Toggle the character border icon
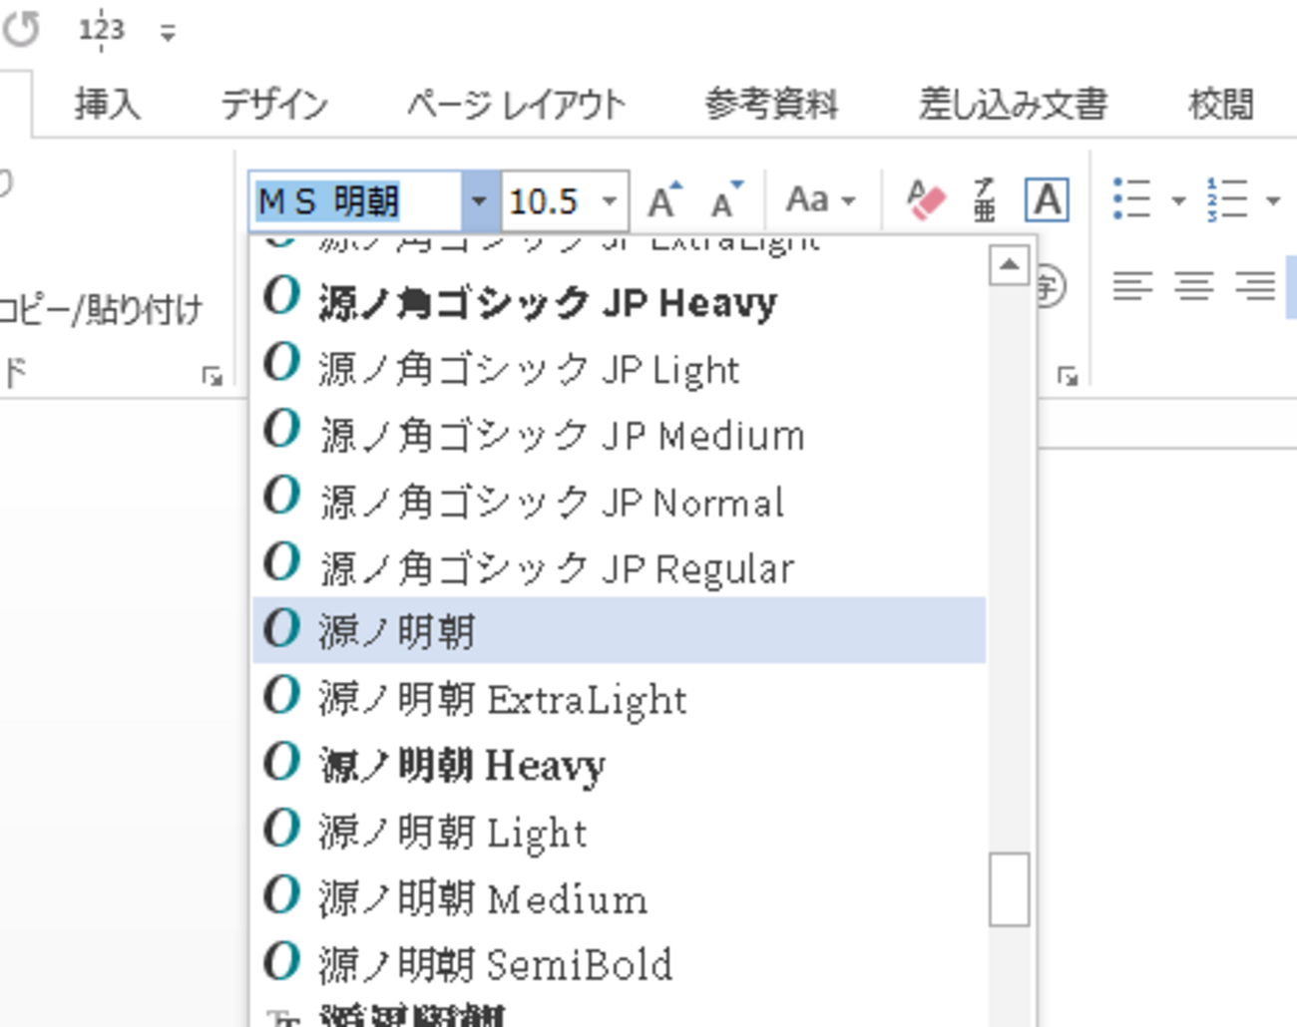The image size is (1297, 1027). click(x=1047, y=200)
